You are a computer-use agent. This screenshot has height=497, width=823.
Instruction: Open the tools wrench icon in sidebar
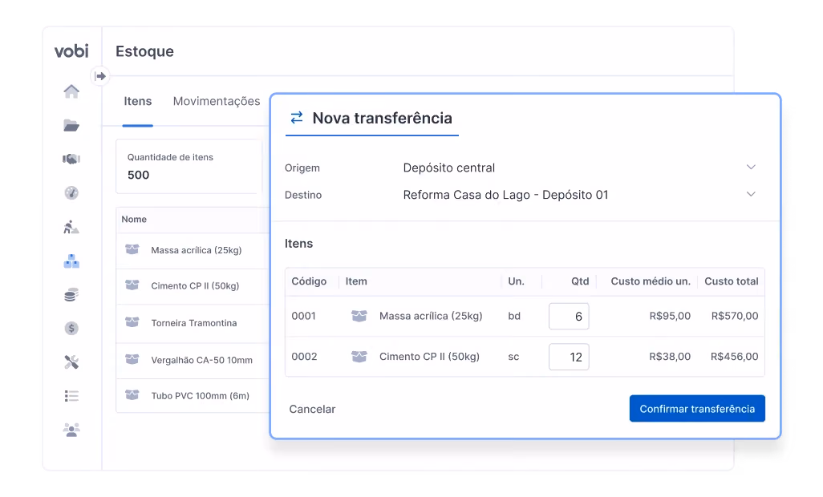tap(71, 362)
